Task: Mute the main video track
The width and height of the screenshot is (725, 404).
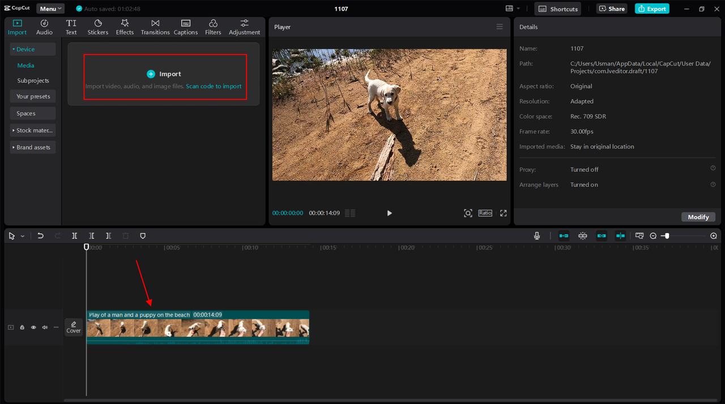Action: 45,328
